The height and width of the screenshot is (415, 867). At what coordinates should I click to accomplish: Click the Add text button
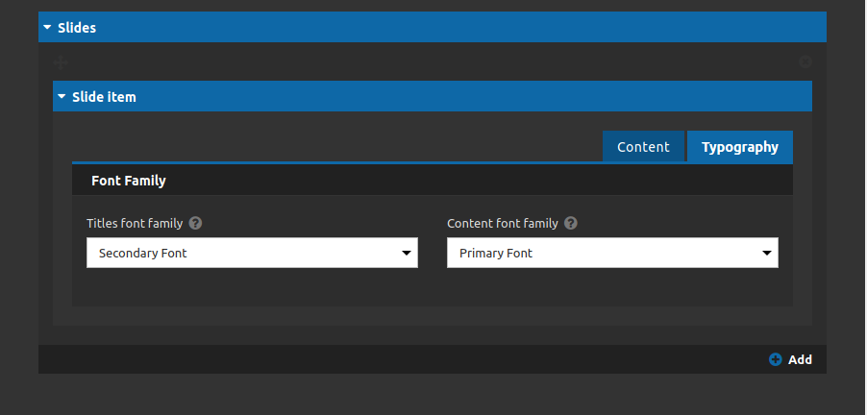800,359
